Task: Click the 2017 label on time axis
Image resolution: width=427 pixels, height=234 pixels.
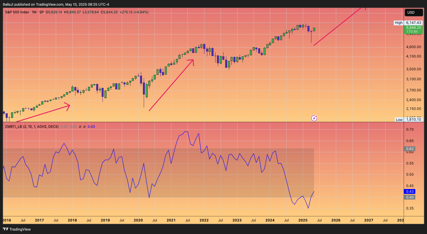Action: pyautogui.click(x=39, y=220)
